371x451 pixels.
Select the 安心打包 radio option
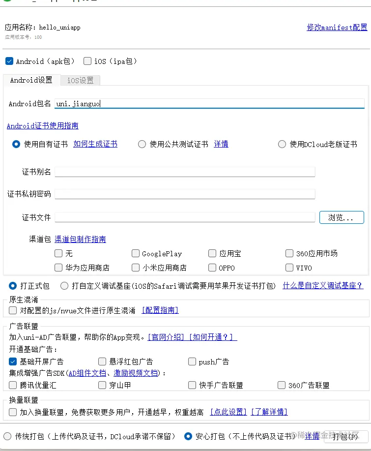188,436
